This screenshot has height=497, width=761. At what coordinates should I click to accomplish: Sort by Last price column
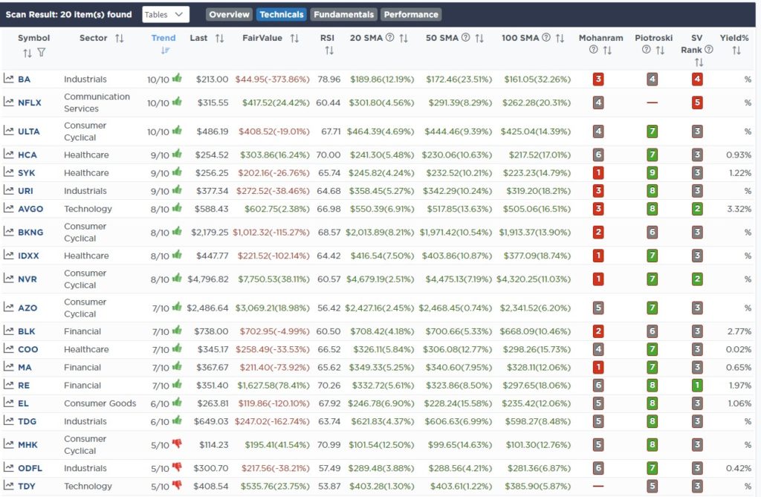coord(219,39)
